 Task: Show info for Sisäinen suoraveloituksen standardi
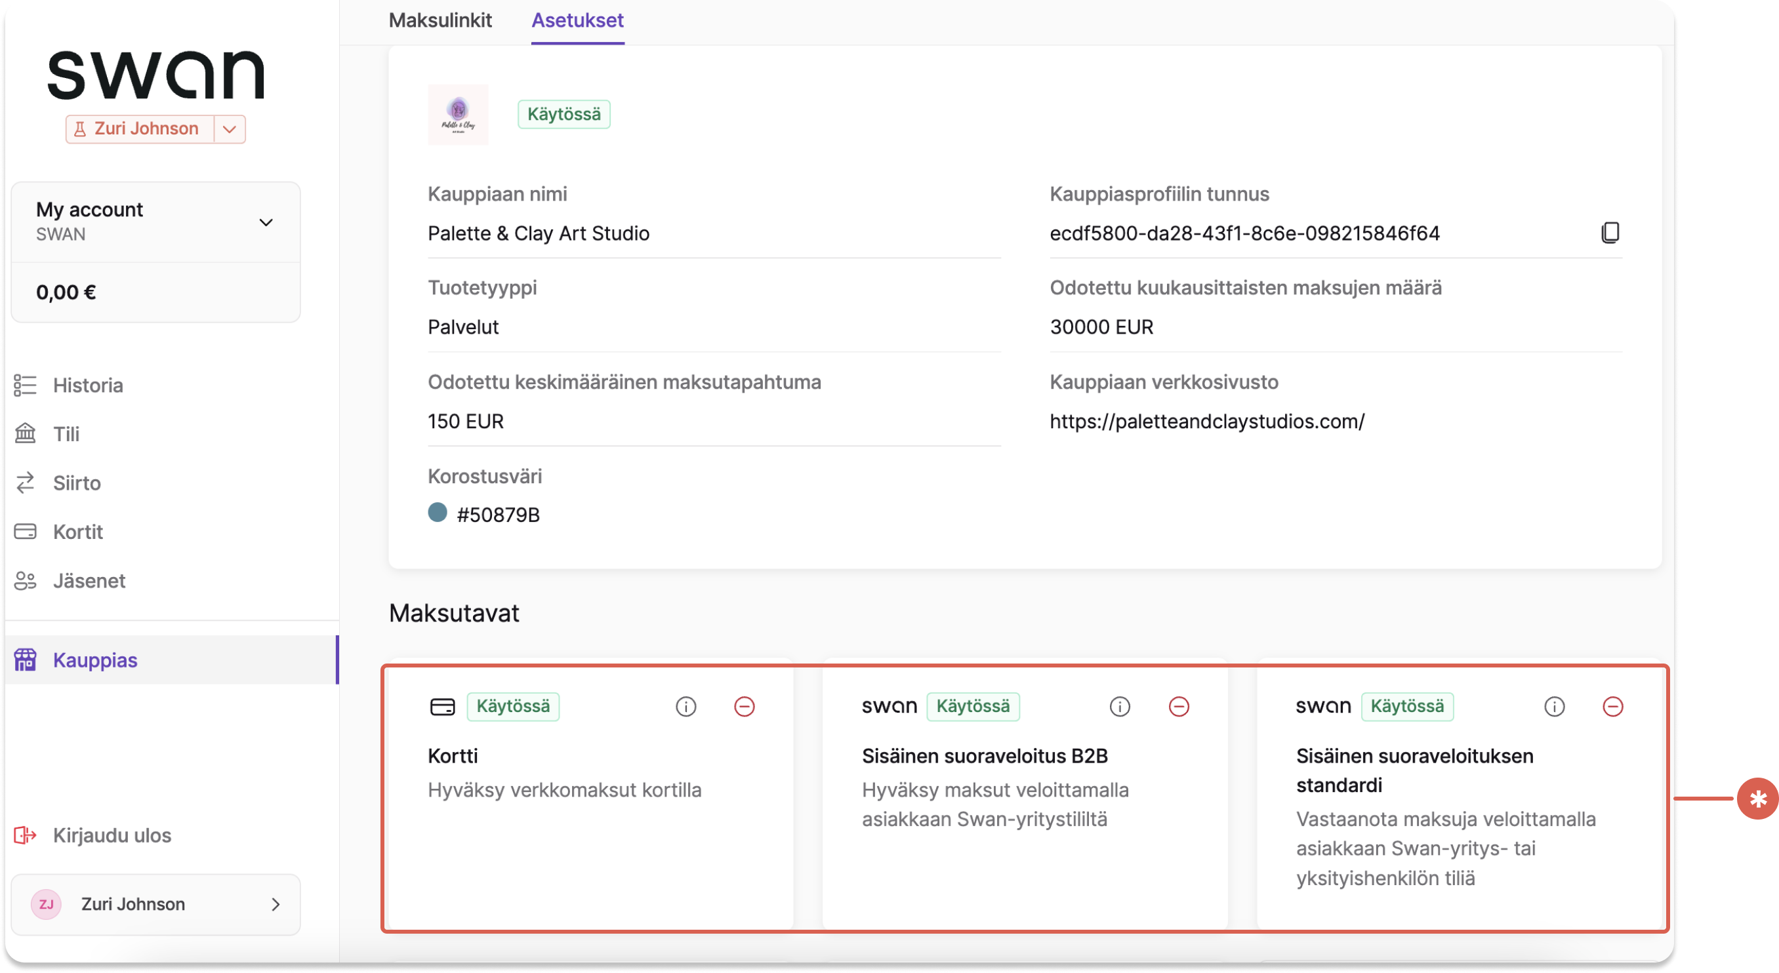1554,707
